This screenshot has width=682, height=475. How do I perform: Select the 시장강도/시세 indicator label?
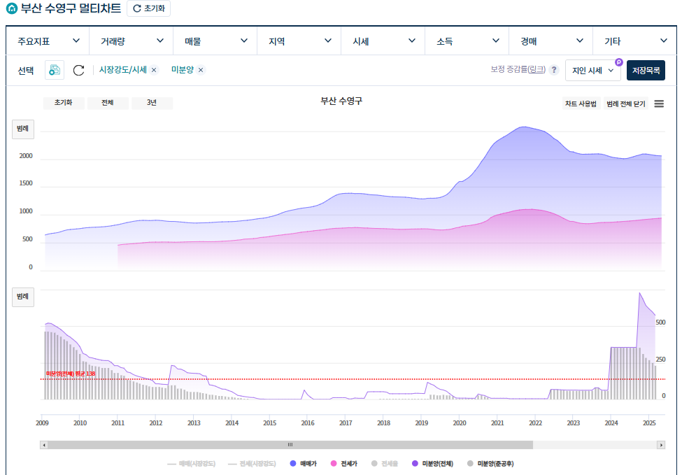pyautogui.click(x=123, y=69)
